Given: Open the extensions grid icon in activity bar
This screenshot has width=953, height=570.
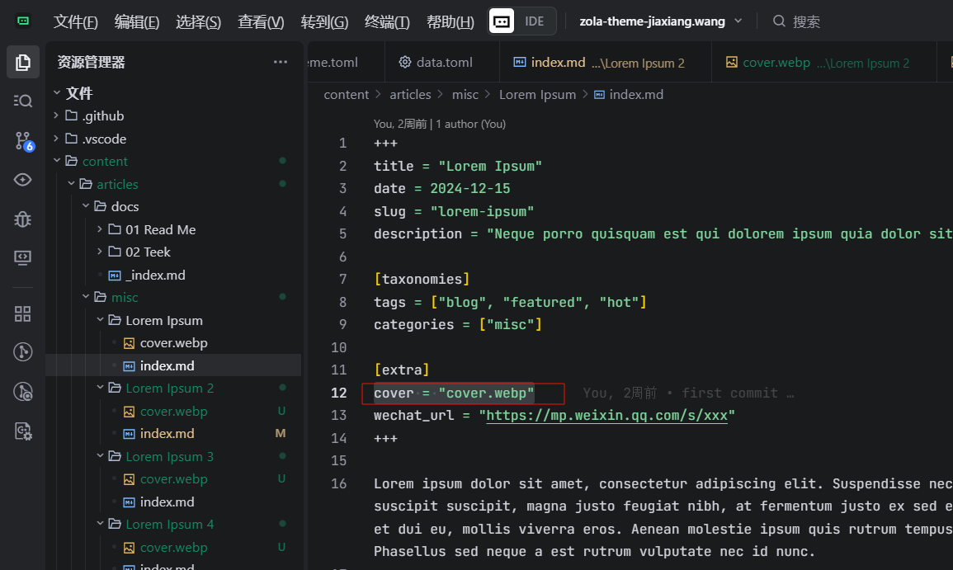Looking at the screenshot, I should point(23,313).
